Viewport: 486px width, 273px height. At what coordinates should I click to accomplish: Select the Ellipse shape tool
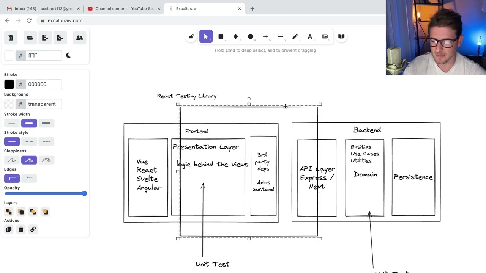(x=251, y=37)
